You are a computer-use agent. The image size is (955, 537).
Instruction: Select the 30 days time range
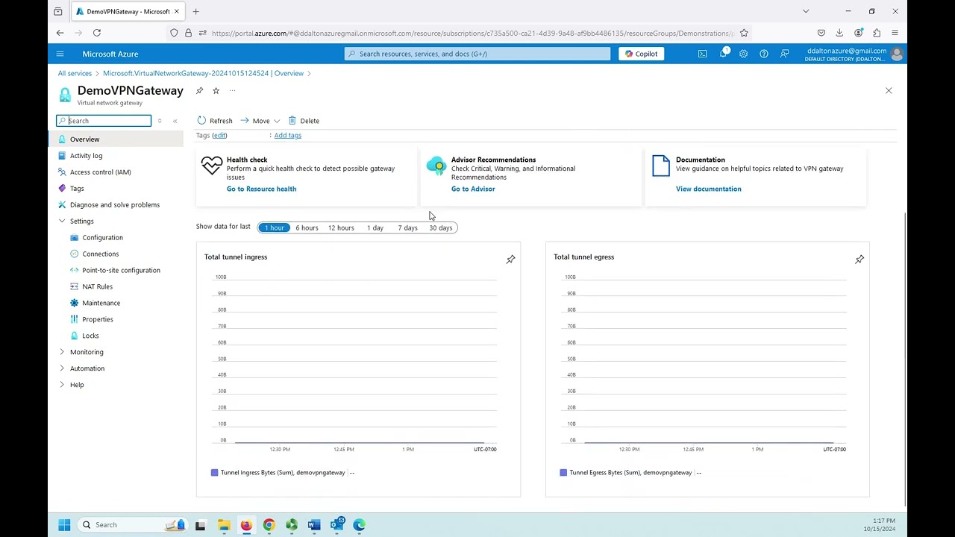click(440, 227)
